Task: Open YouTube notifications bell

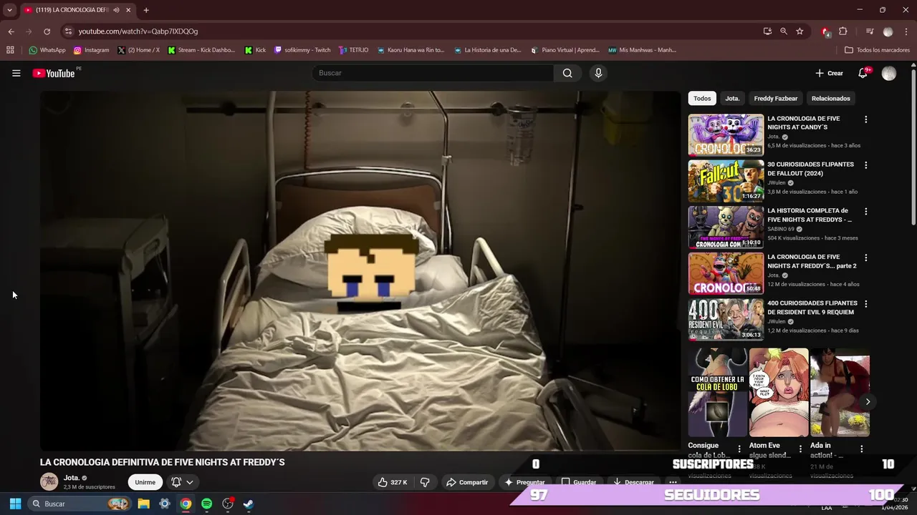Action: tap(863, 73)
